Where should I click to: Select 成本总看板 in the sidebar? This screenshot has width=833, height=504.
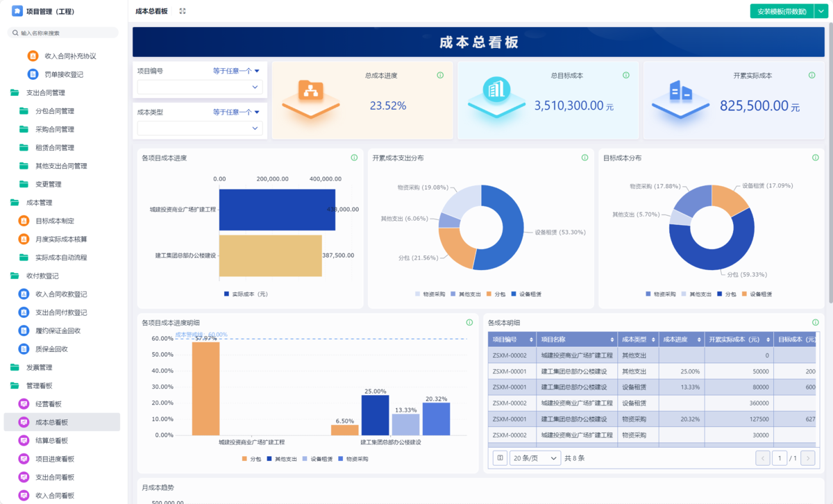[x=62, y=422]
